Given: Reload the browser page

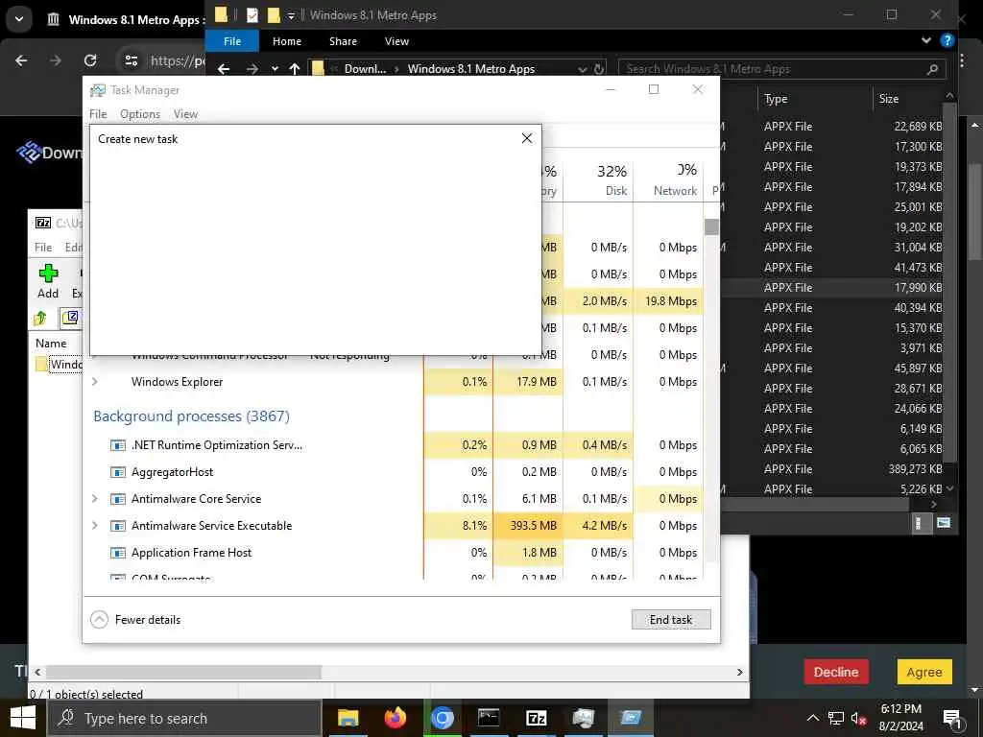Looking at the screenshot, I should 90,60.
